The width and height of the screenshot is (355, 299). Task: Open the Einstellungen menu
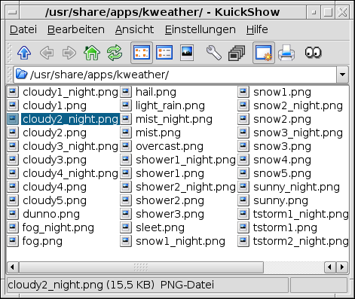pyautogui.click(x=200, y=29)
